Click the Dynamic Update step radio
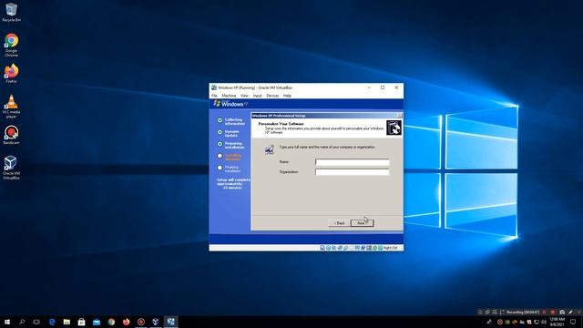Image resolution: width=583 pixels, height=328 pixels. click(220, 132)
